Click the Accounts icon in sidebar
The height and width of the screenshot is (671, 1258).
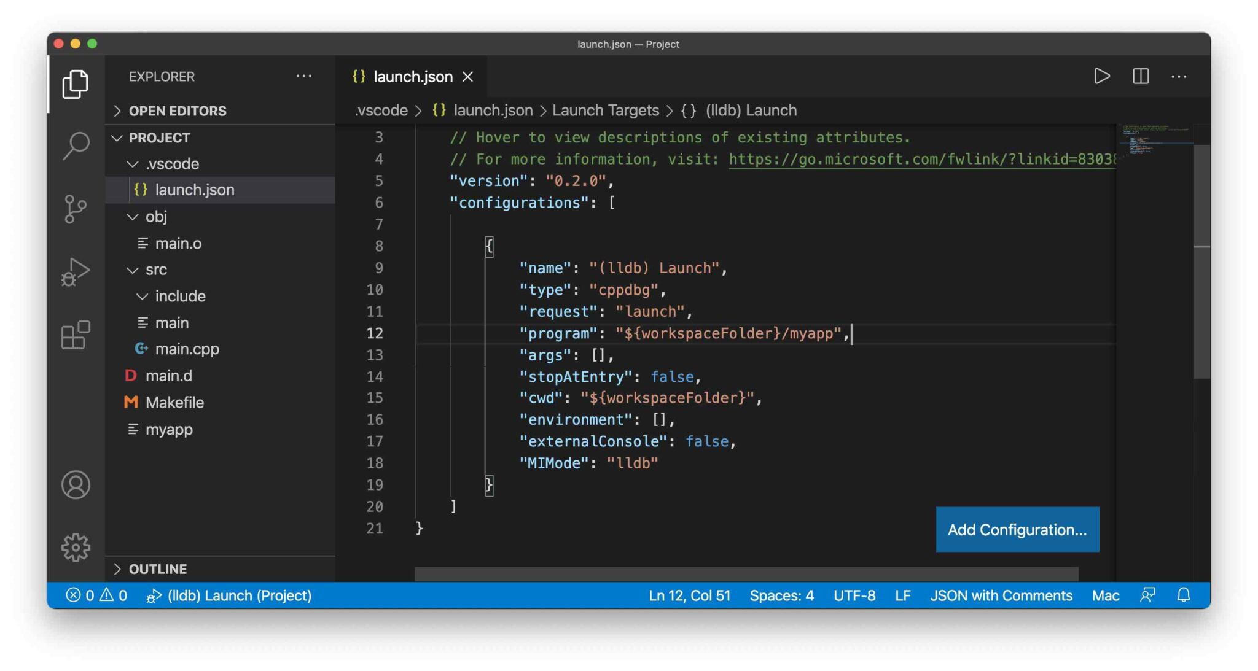[x=77, y=485]
